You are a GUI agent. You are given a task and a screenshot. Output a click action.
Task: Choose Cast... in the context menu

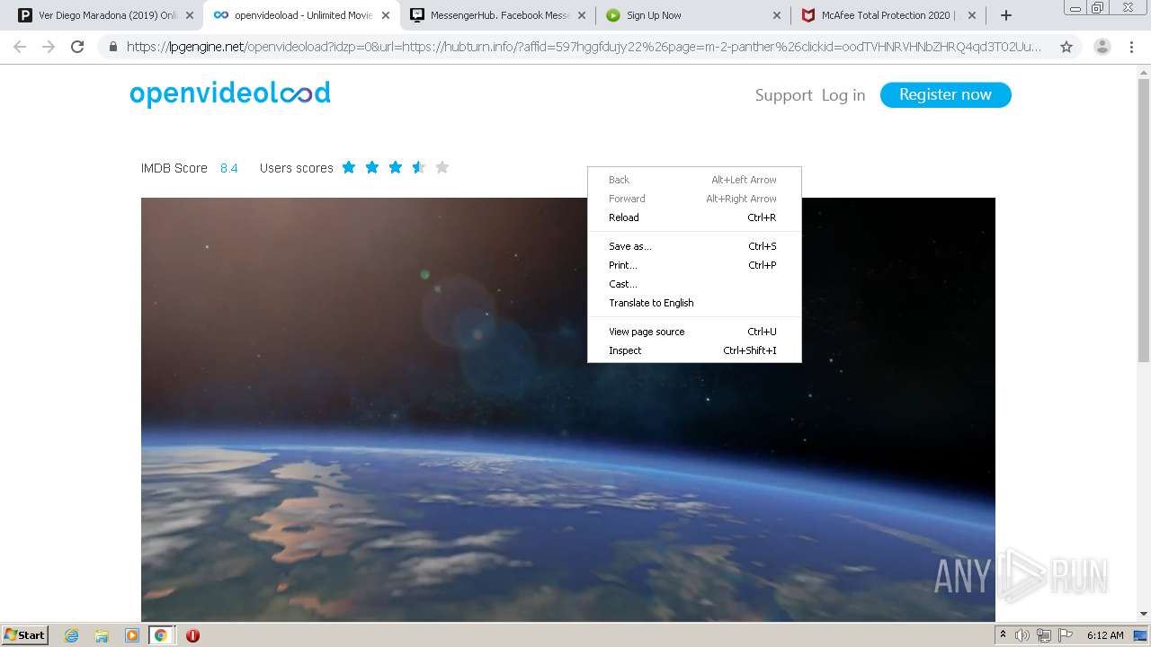tap(694, 284)
